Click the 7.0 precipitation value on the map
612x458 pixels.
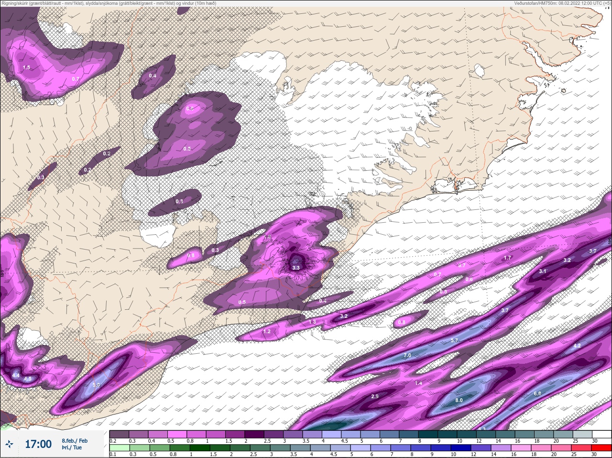point(407,356)
